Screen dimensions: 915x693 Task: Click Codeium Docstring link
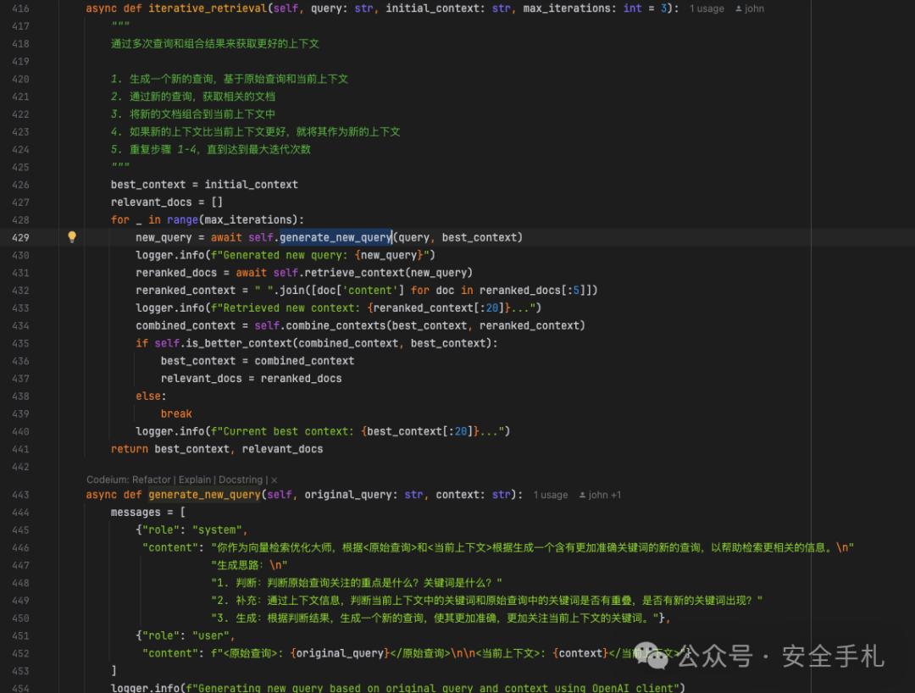pos(241,480)
